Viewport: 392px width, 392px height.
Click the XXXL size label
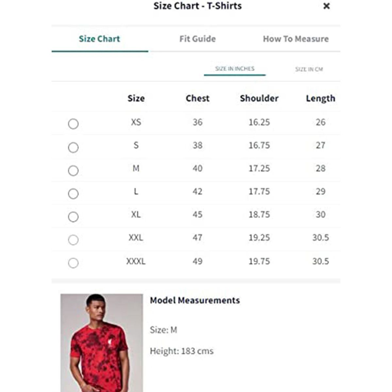tap(136, 261)
